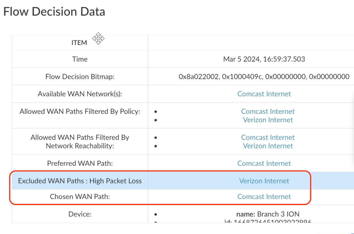
Task: Select the Time row label
Action: (x=80, y=59)
